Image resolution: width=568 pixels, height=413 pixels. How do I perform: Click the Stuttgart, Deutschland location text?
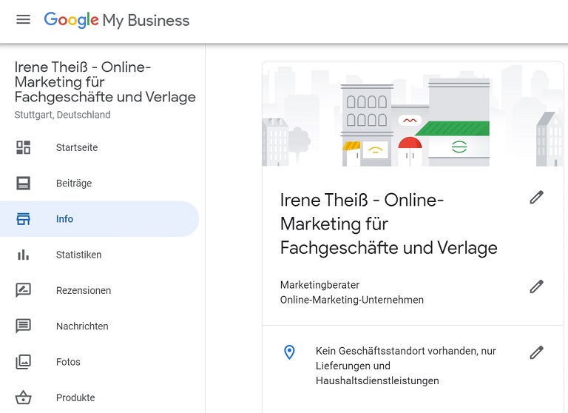[x=62, y=115]
